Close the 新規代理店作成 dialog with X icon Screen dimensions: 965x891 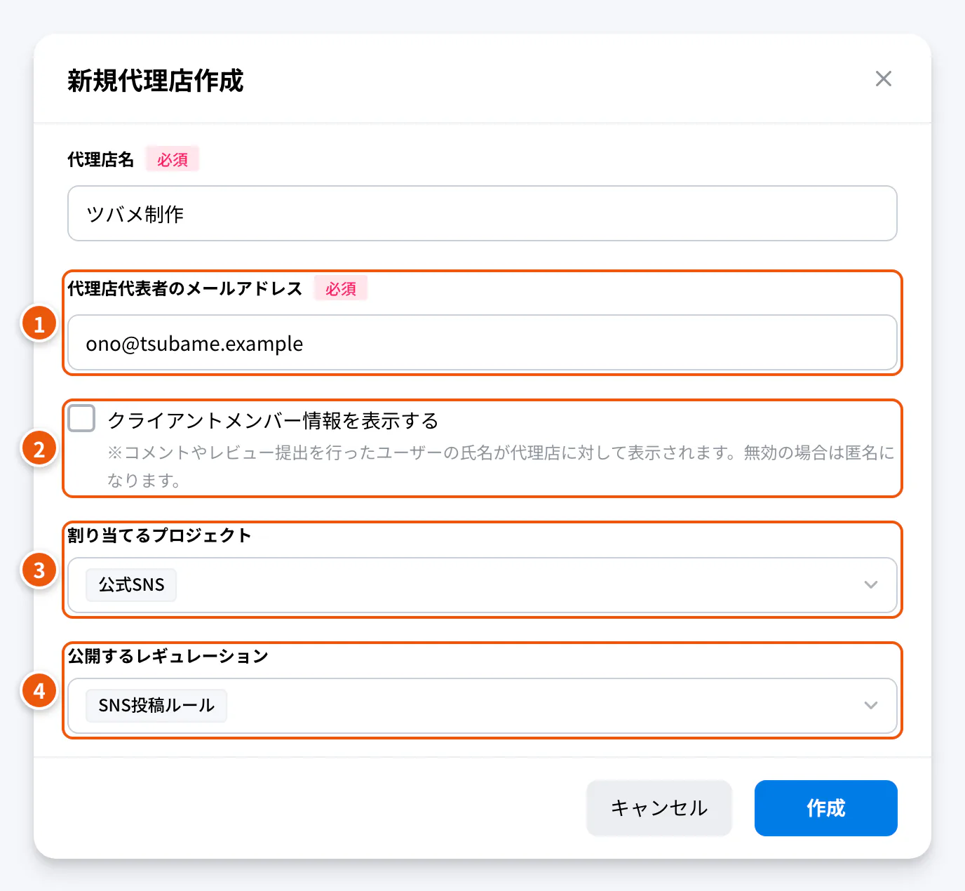883,79
